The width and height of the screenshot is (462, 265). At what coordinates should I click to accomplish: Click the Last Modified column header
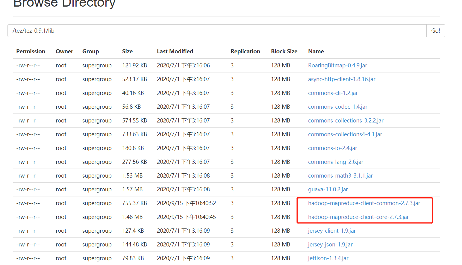[x=175, y=51]
